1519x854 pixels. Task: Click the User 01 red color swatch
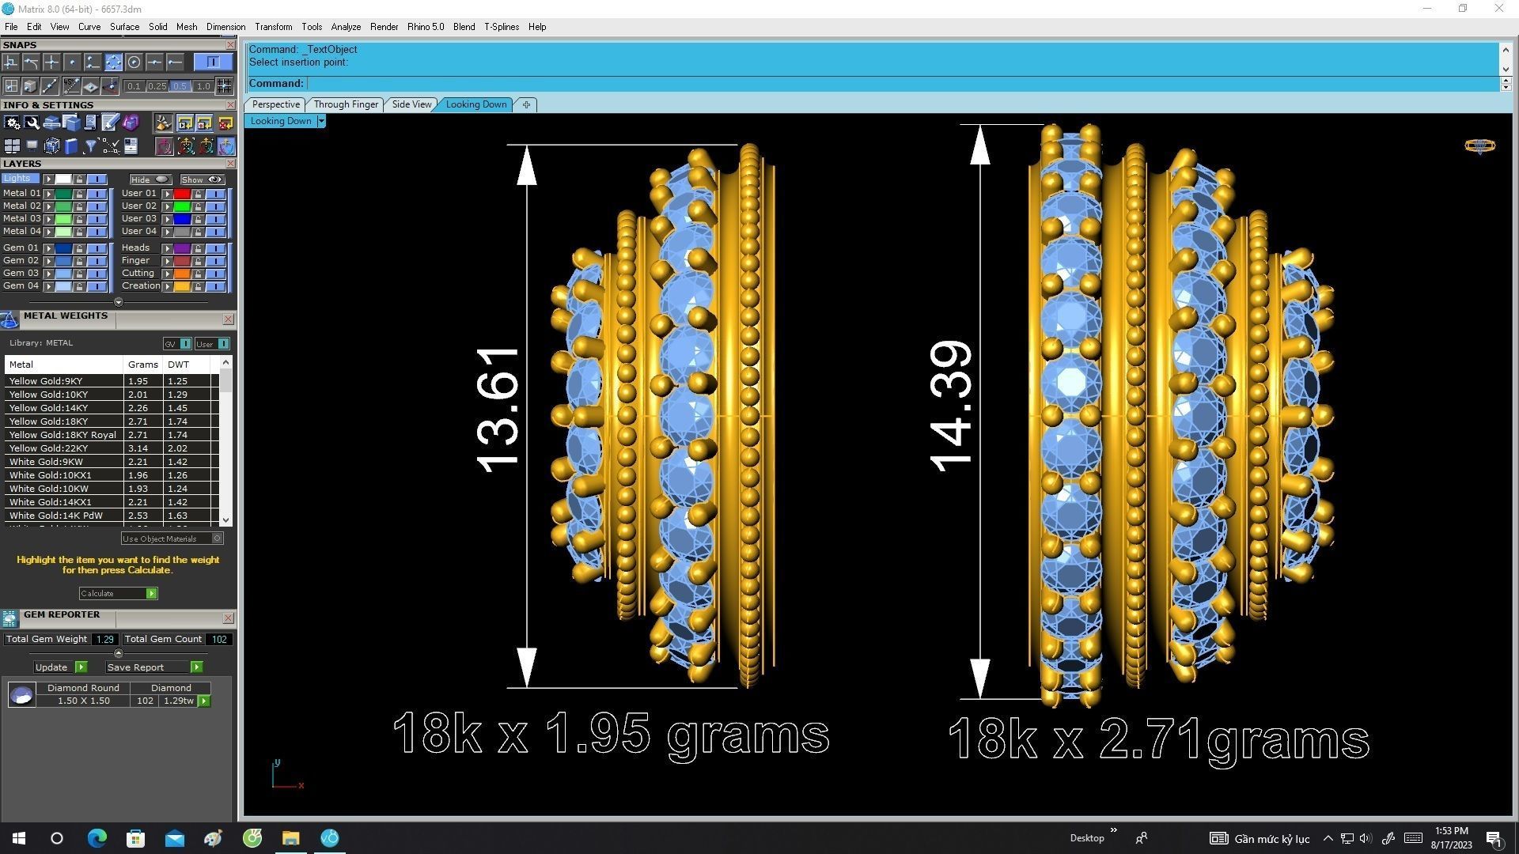click(x=182, y=194)
